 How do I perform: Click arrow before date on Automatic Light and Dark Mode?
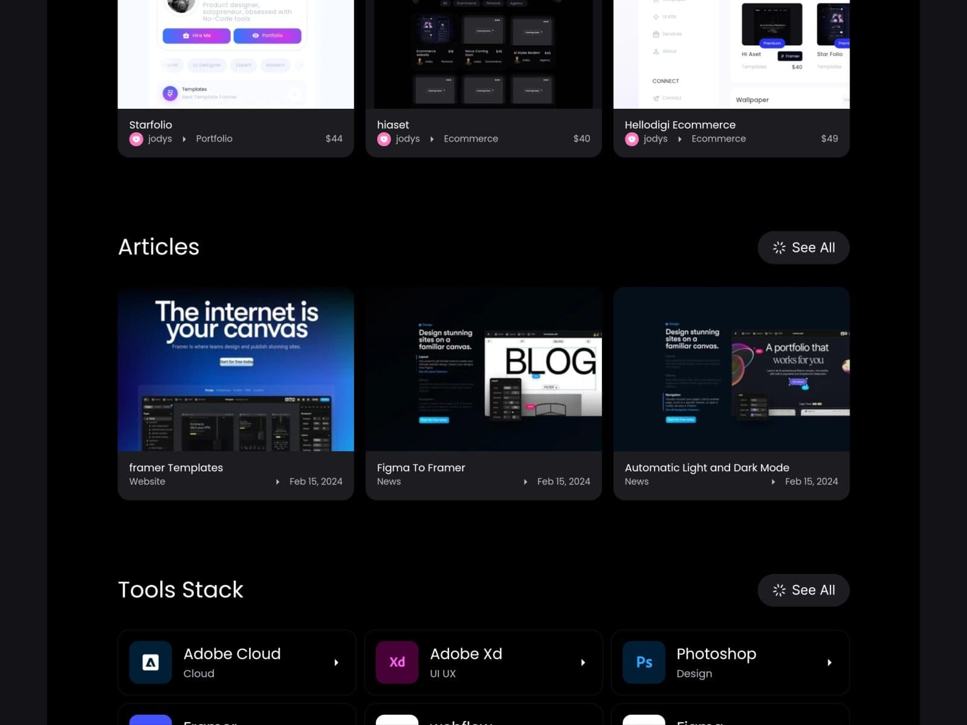(773, 482)
